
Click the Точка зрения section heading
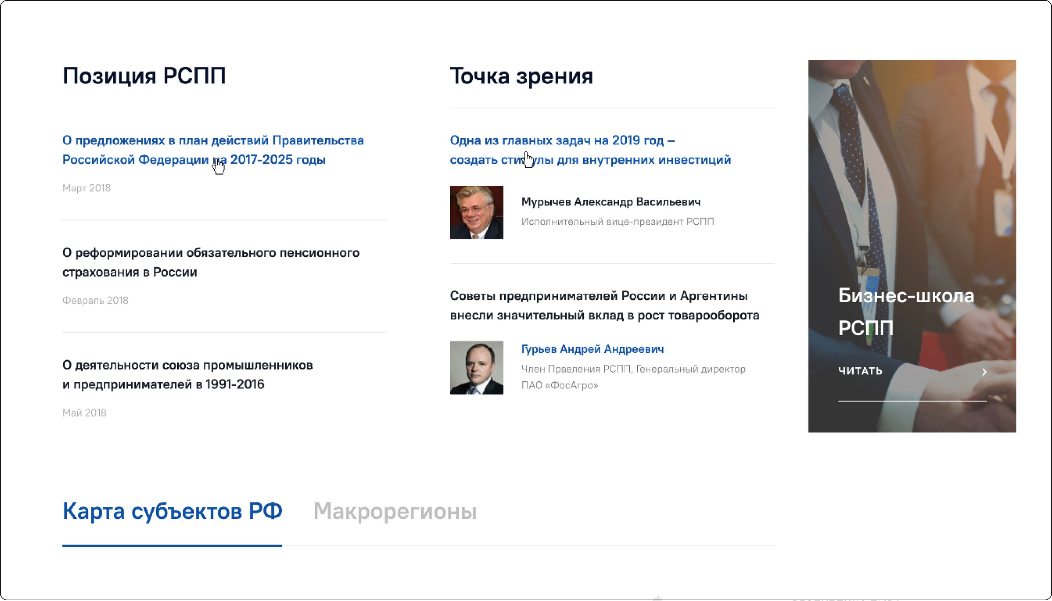(521, 76)
